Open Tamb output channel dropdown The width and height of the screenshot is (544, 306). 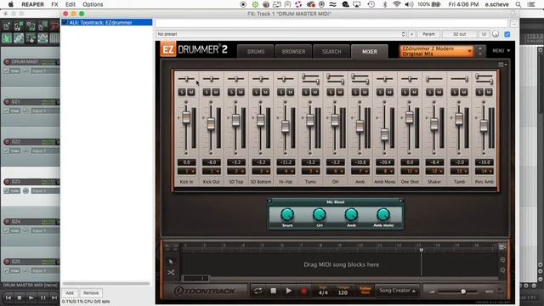(x=459, y=171)
